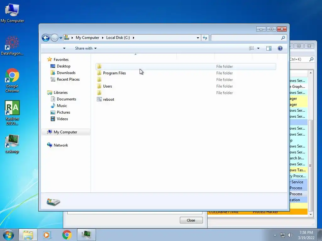The image size is (322, 241).
Task: Click the search magnifier in Explorer
Action: click(x=283, y=38)
